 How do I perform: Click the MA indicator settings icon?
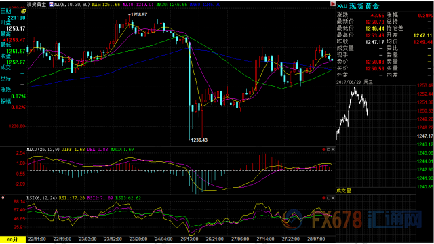[x=52, y=5]
